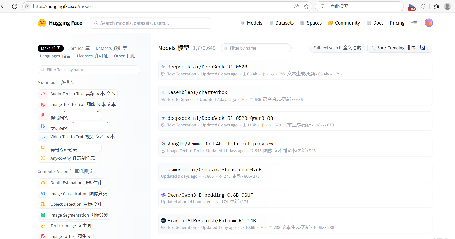The image size is (455, 239).
Task: Click the Any-to-Any task icon
Action: click(43, 158)
